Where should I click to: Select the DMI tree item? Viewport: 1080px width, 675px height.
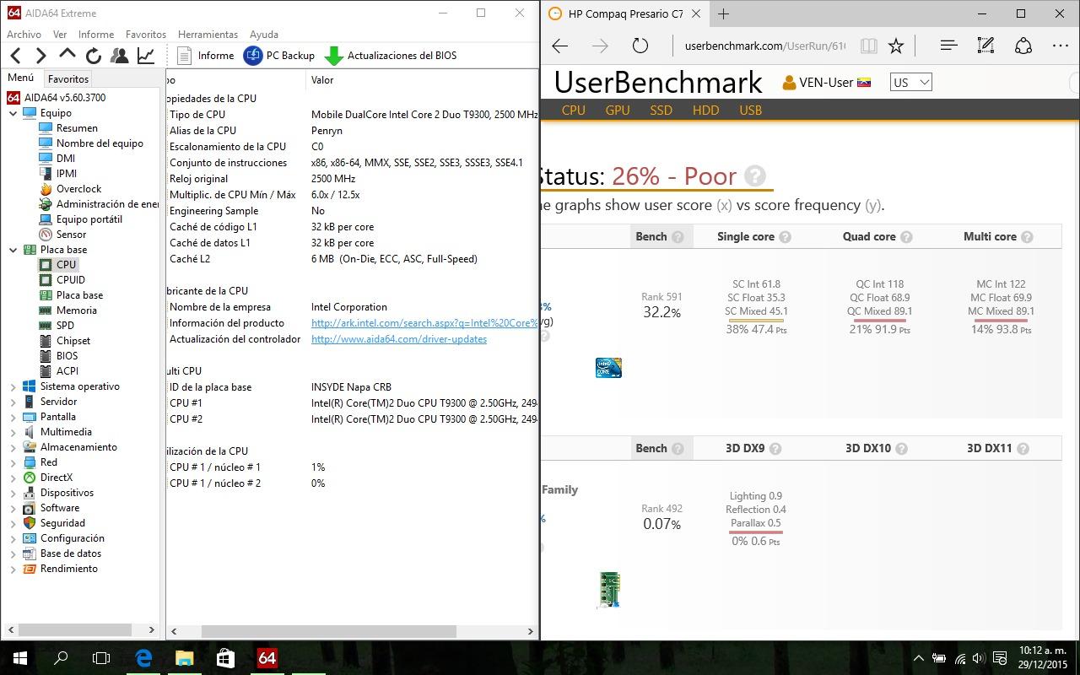(x=66, y=159)
